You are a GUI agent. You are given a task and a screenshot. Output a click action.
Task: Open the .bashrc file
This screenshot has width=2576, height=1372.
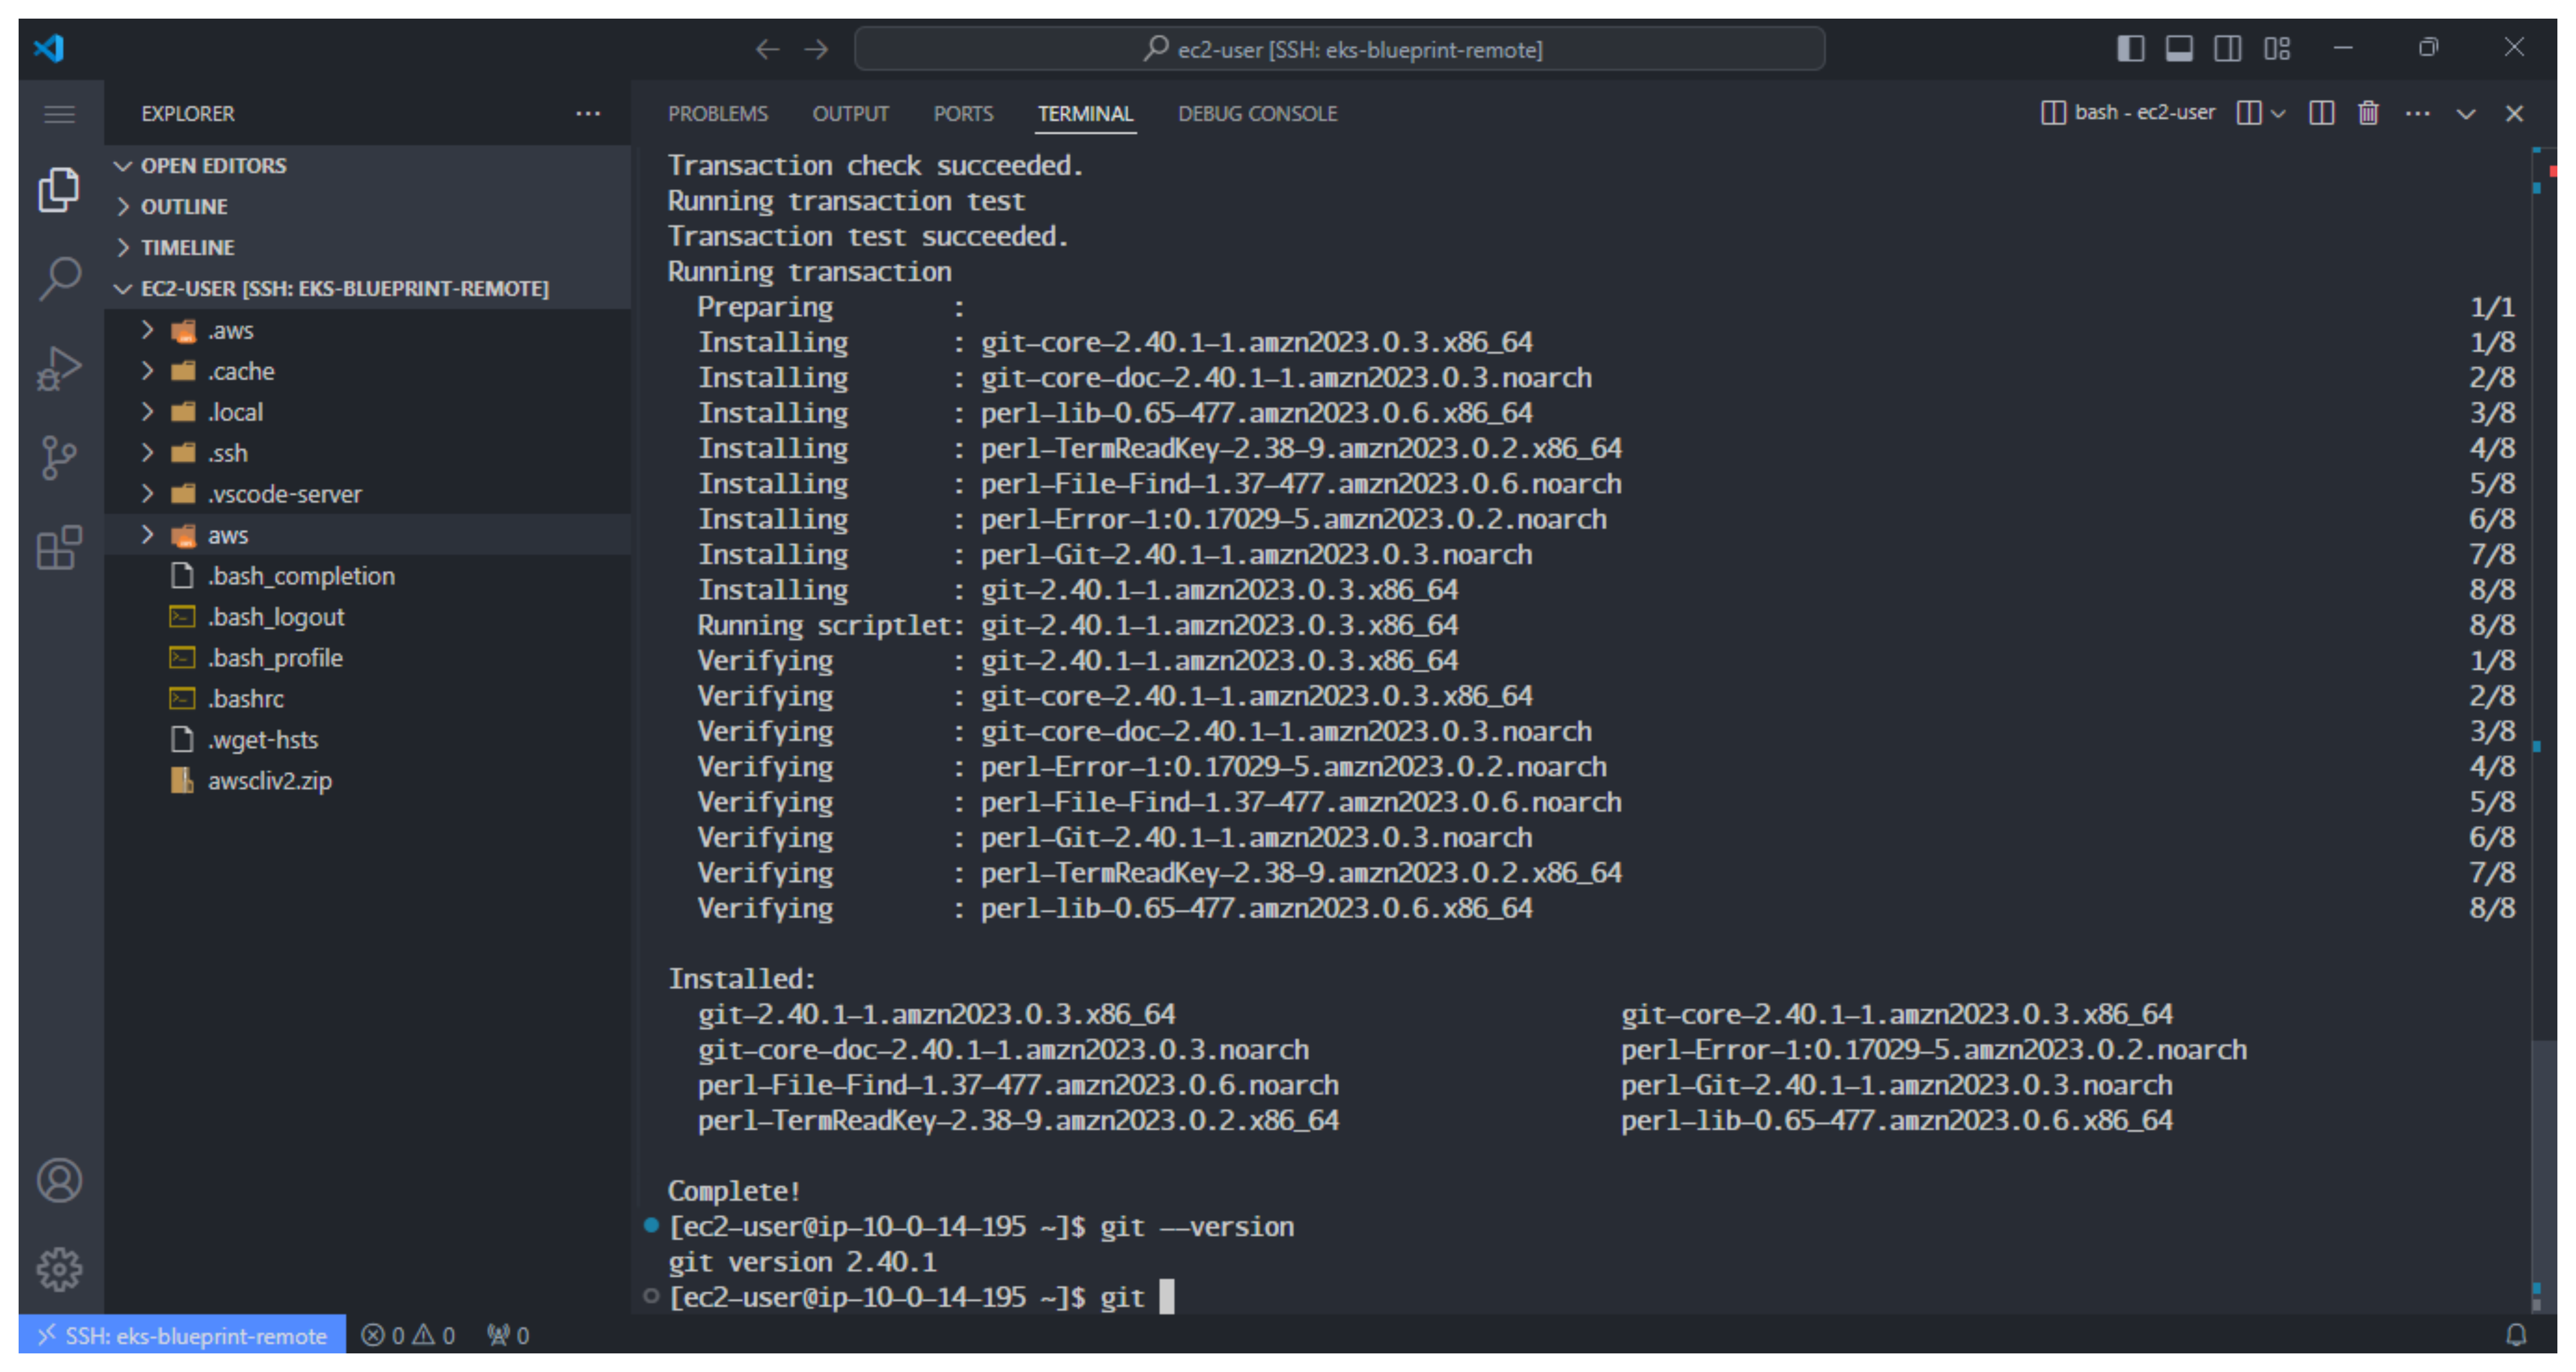368,700
